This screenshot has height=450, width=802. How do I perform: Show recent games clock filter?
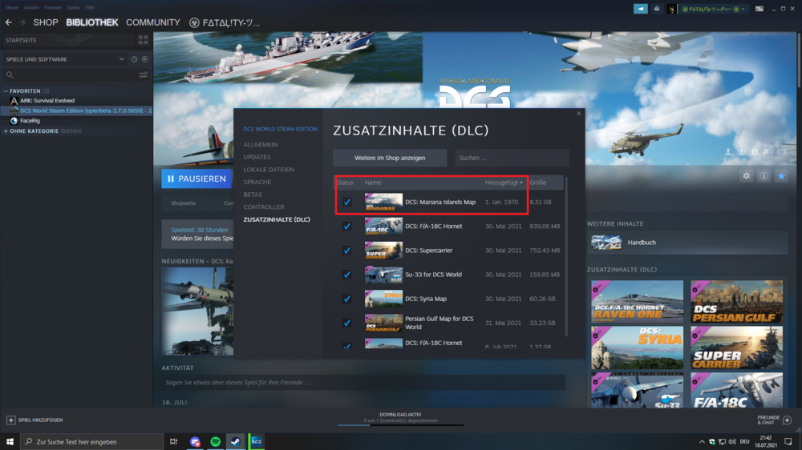pos(134,59)
